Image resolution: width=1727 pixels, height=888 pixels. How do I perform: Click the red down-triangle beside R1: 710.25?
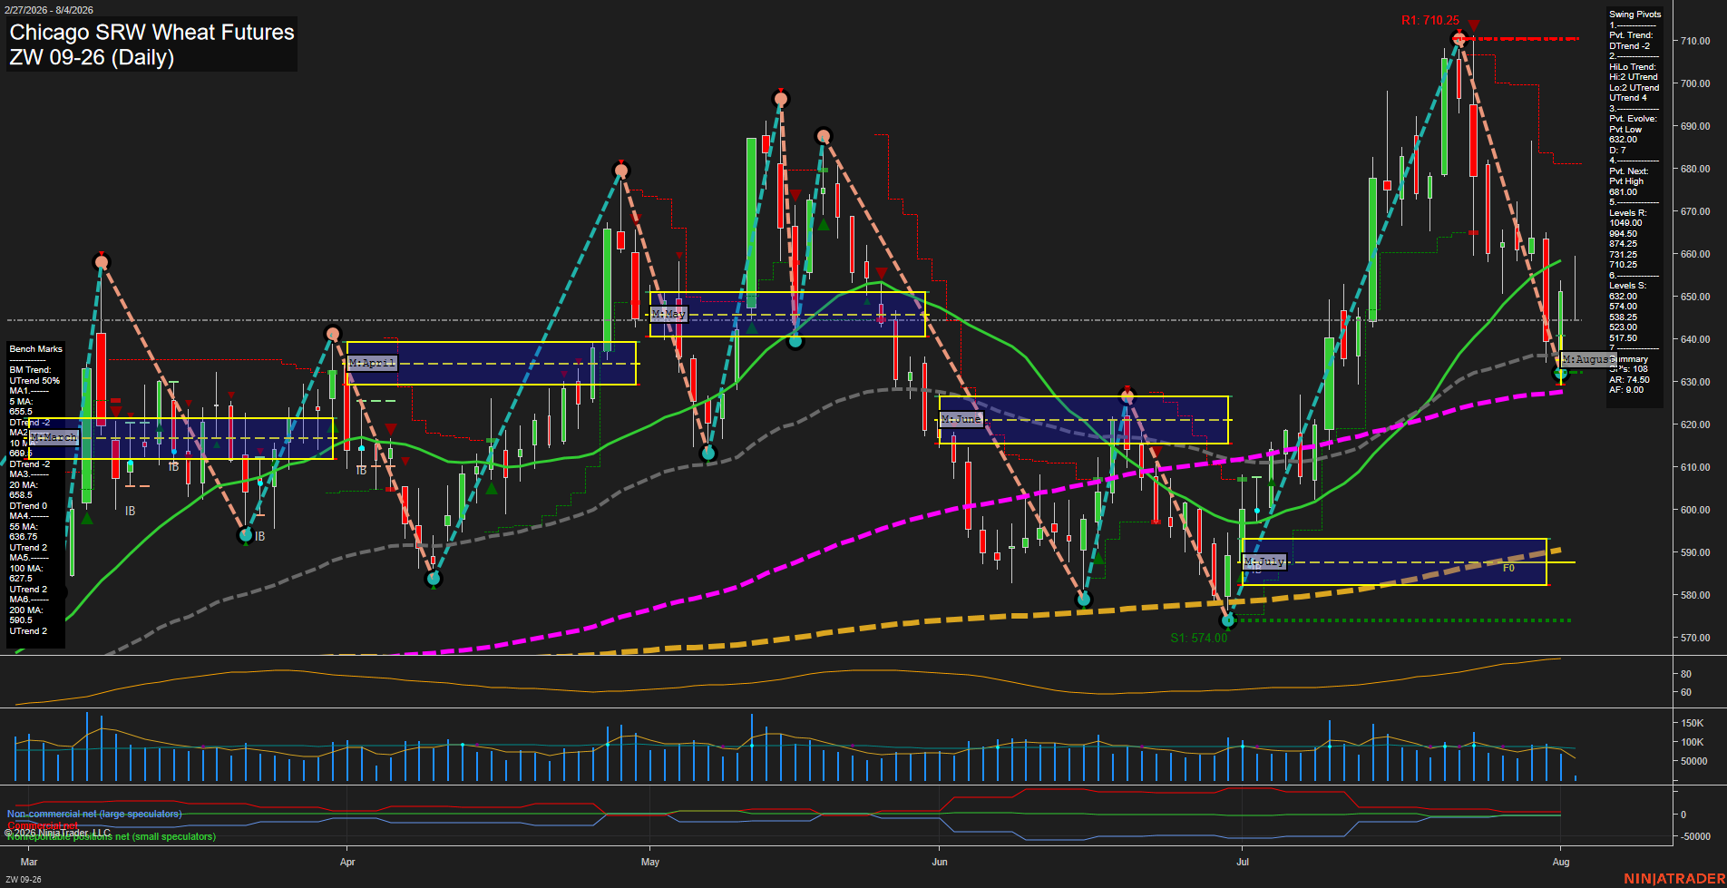(1474, 25)
